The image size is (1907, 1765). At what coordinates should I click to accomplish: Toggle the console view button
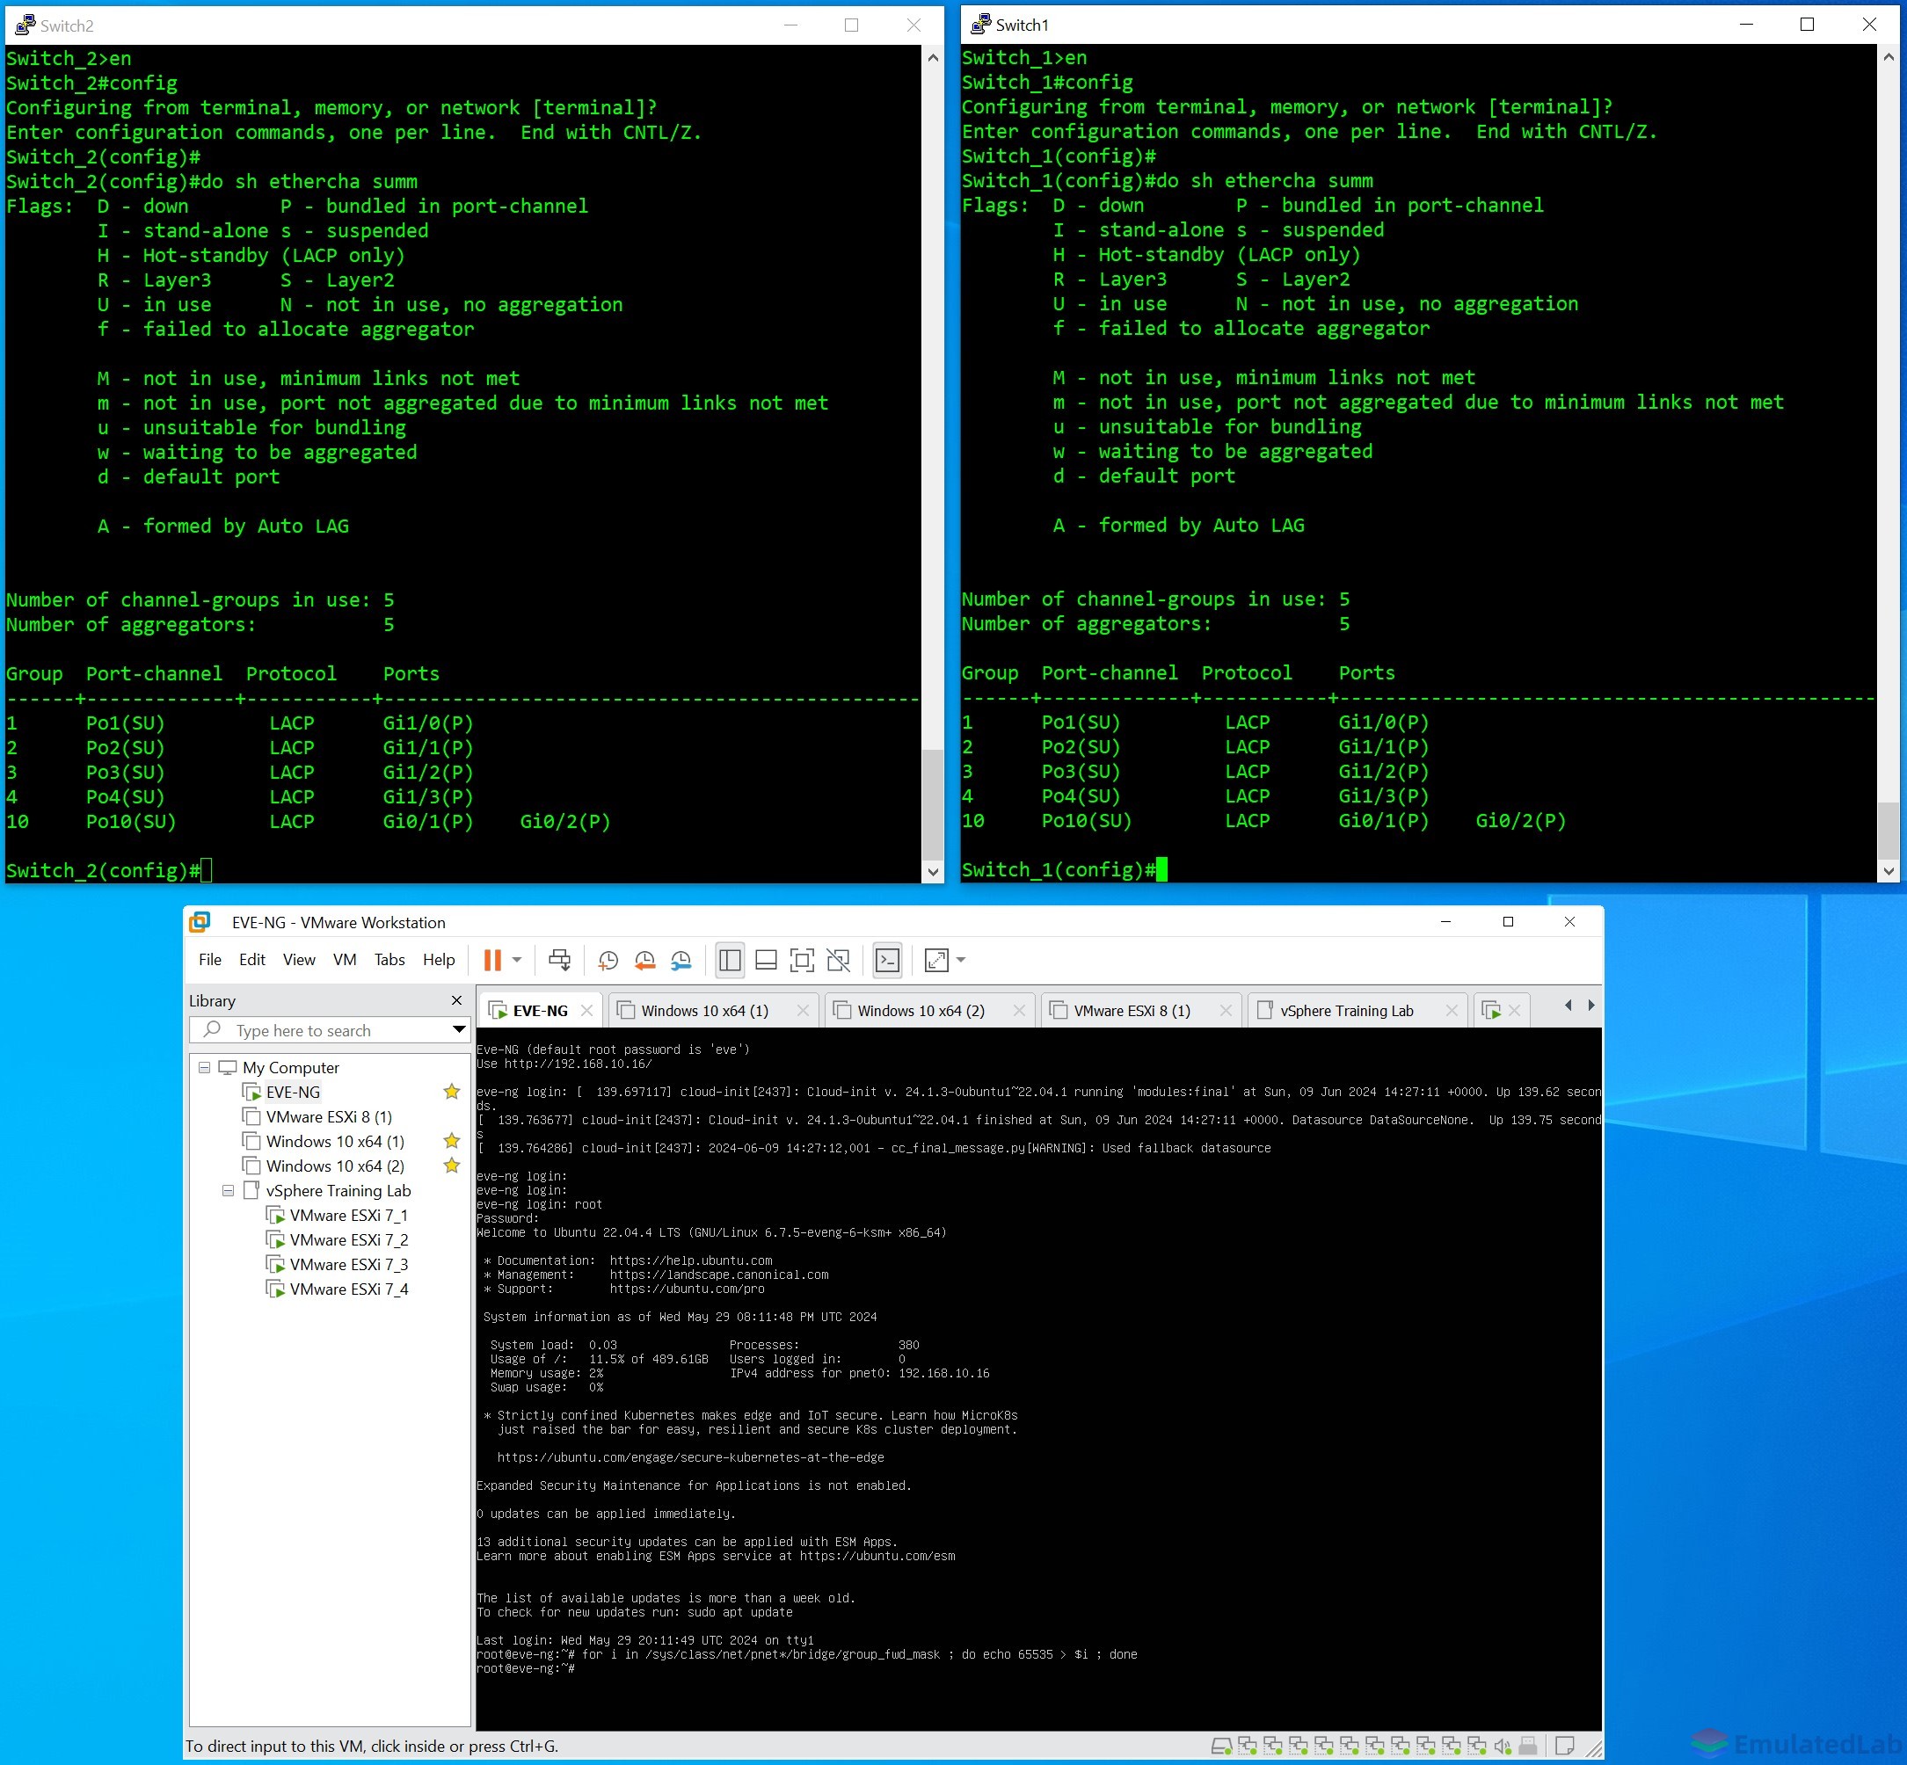(888, 960)
